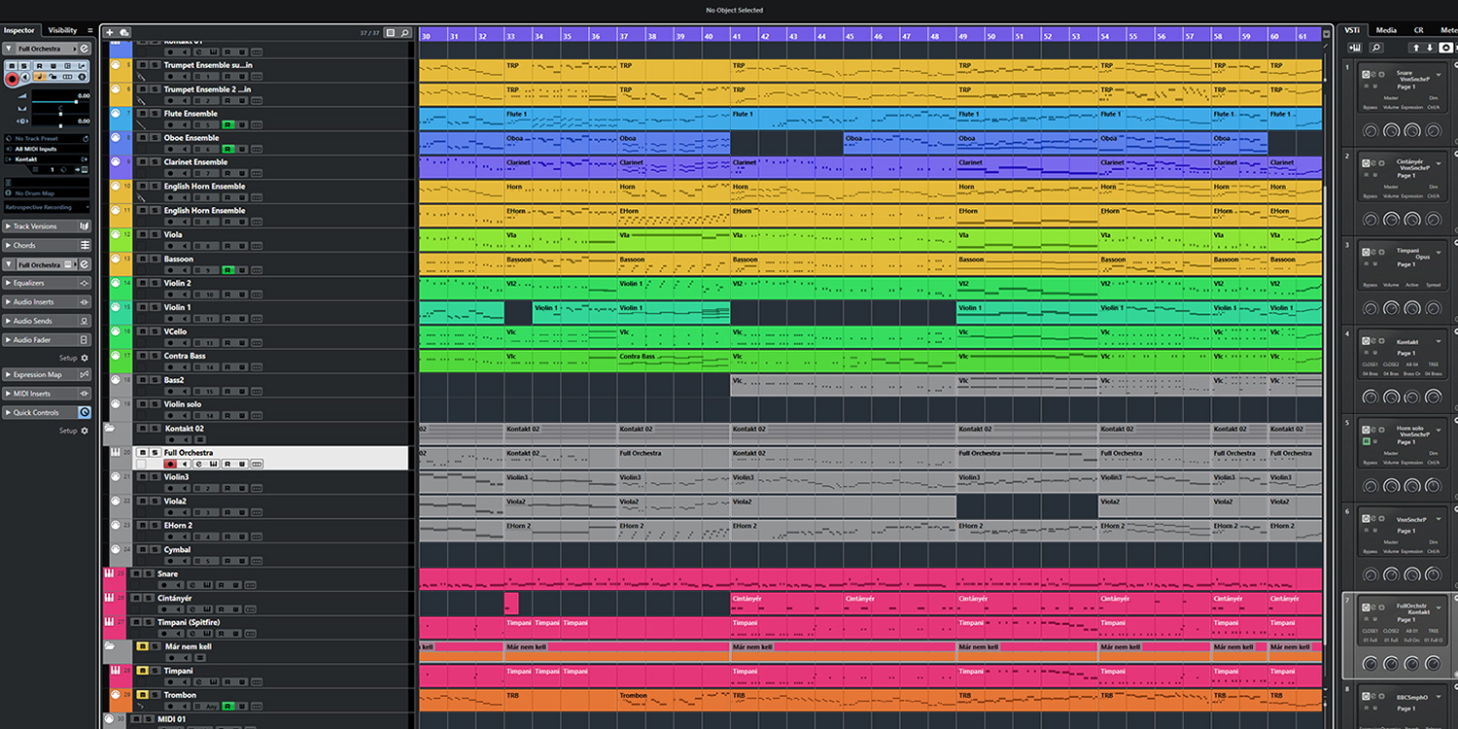Click the Expression Map section icon

click(x=85, y=374)
